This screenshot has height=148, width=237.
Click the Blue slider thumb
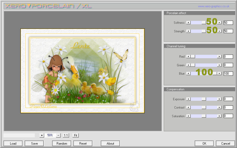point(215,73)
